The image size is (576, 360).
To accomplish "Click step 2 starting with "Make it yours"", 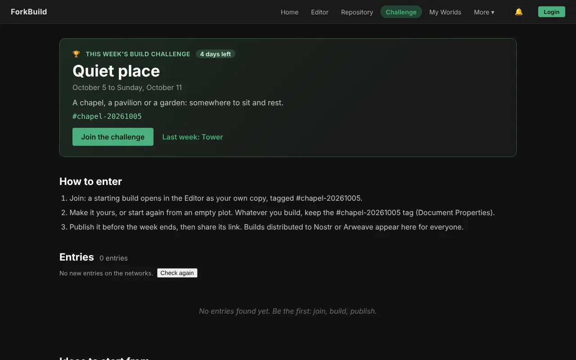I will point(282,212).
